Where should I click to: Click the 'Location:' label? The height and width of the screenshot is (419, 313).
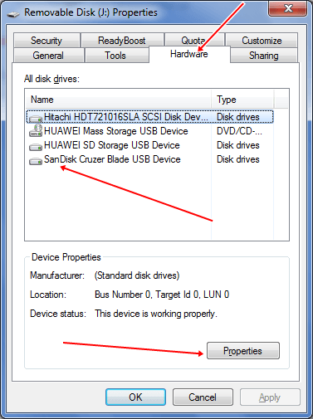click(x=48, y=295)
